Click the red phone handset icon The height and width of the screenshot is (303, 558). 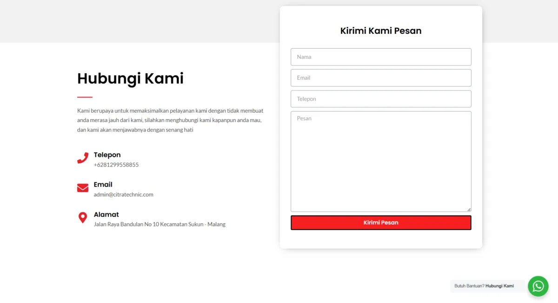pos(83,158)
